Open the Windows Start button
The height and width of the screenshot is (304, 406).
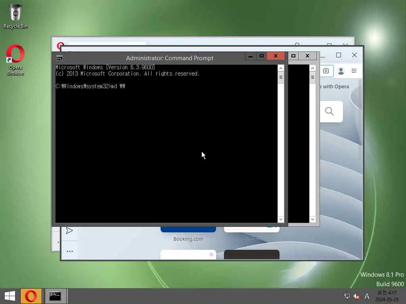(x=10, y=296)
